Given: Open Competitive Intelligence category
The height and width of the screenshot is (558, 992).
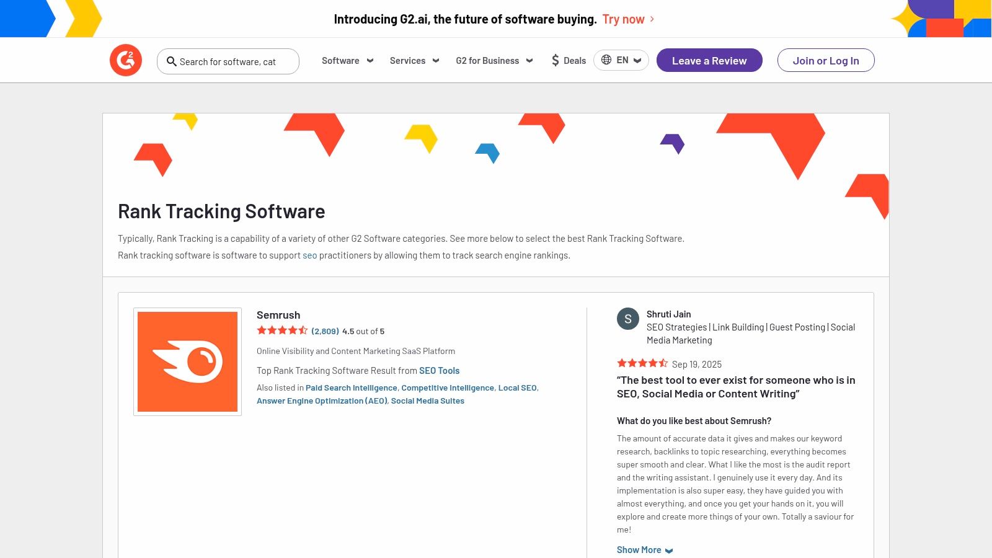Looking at the screenshot, I should click(x=448, y=387).
